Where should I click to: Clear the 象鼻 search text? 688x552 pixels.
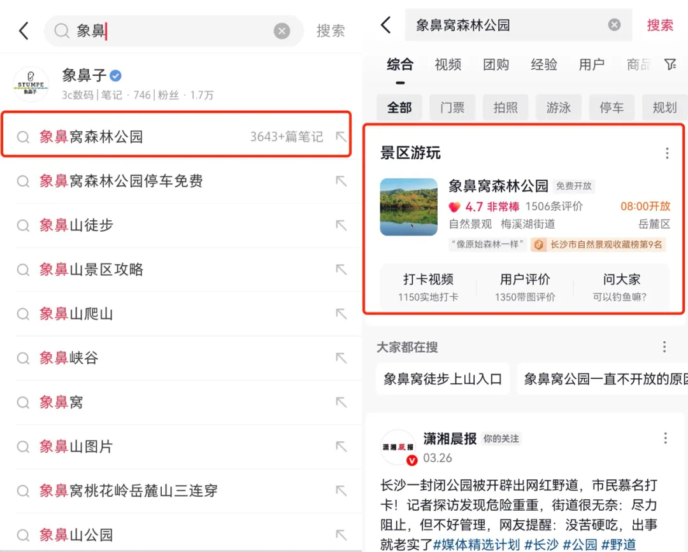pyautogui.click(x=282, y=31)
